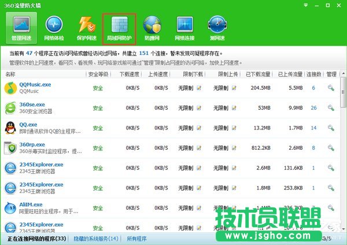Open manage tool for QQMusic.exe

point(331,88)
